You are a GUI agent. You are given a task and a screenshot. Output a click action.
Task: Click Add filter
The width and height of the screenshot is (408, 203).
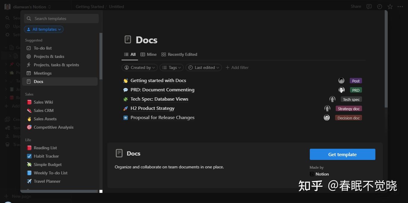[x=237, y=67]
